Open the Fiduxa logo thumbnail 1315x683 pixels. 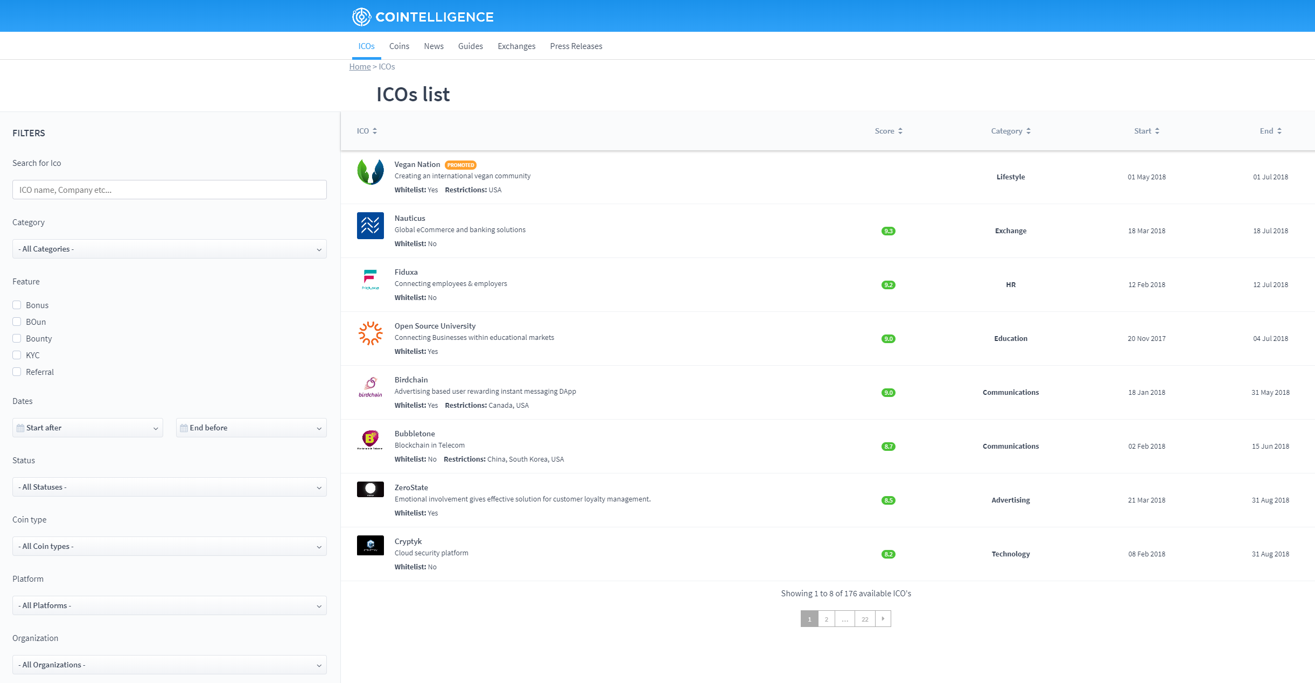tap(370, 280)
